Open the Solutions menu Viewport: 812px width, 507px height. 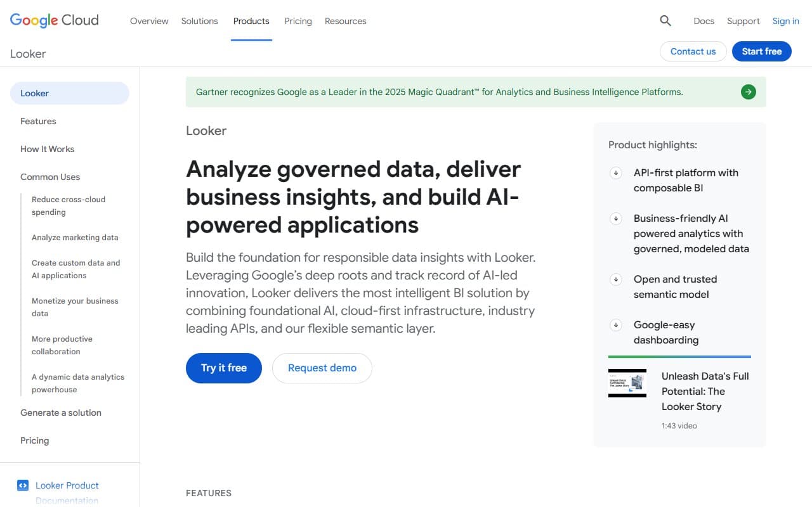pos(199,21)
